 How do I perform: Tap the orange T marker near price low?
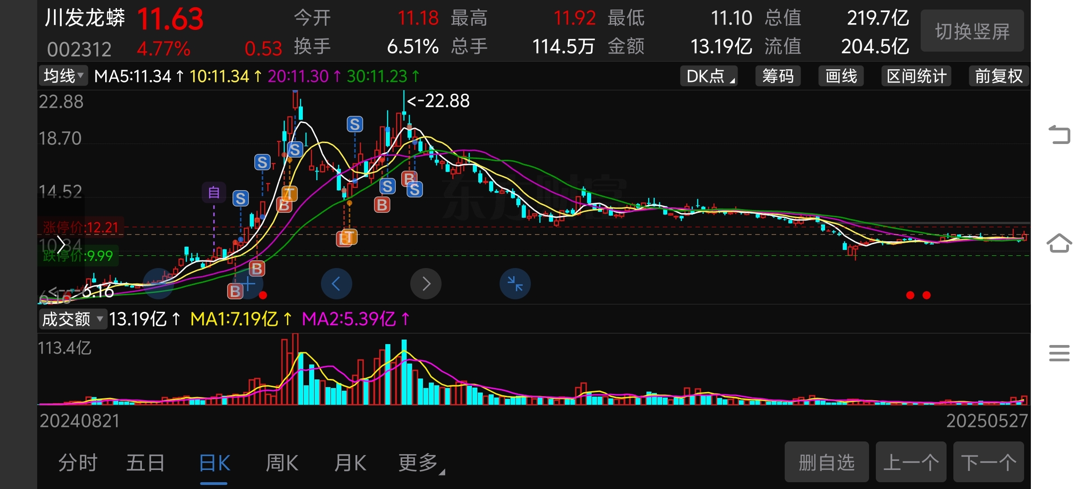(x=349, y=237)
